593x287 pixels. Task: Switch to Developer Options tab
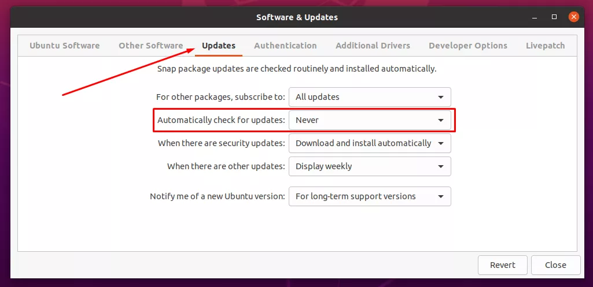[x=468, y=46]
